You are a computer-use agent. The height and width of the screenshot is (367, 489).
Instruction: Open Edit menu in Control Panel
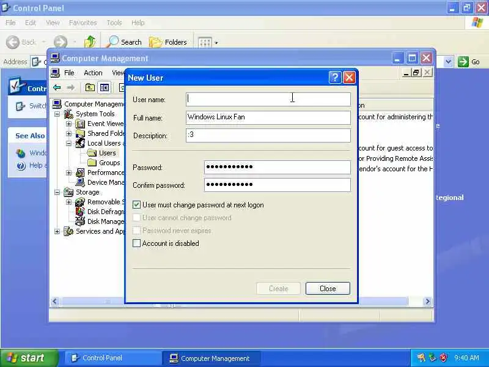tap(31, 23)
